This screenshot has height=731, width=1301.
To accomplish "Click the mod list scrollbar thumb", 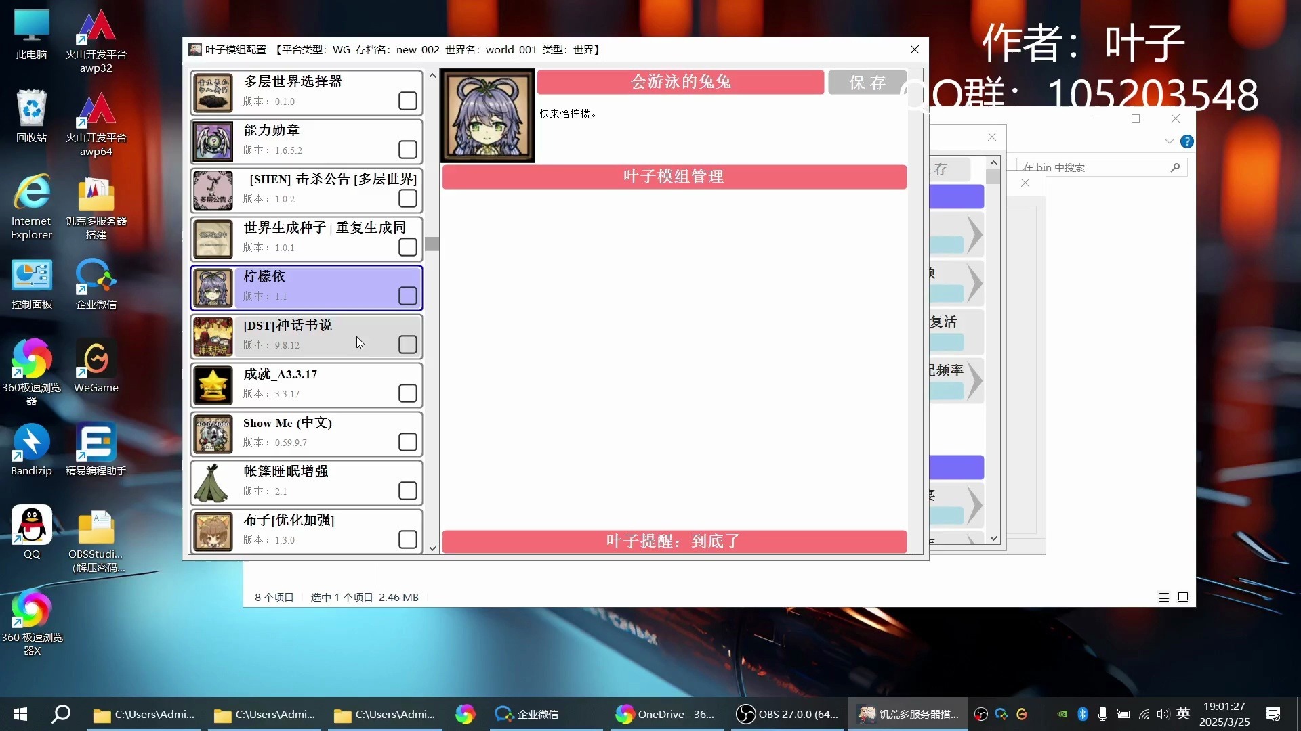I will [x=432, y=244].
